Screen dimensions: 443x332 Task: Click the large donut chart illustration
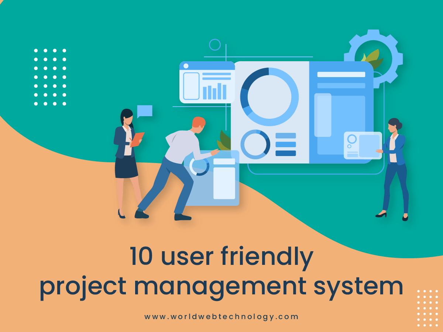(269, 97)
